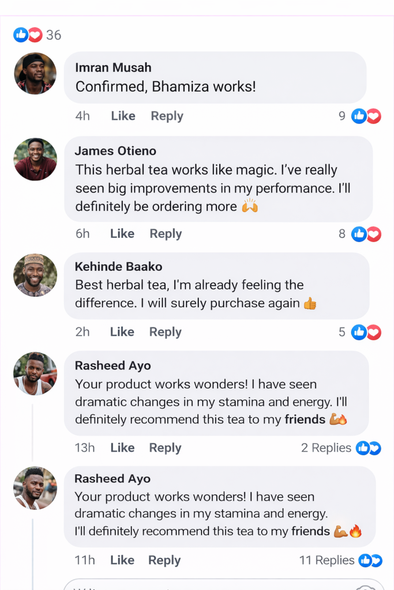Click reaction icons on Imran Musah's comment
394x590 pixels.
tap(366, 116)
